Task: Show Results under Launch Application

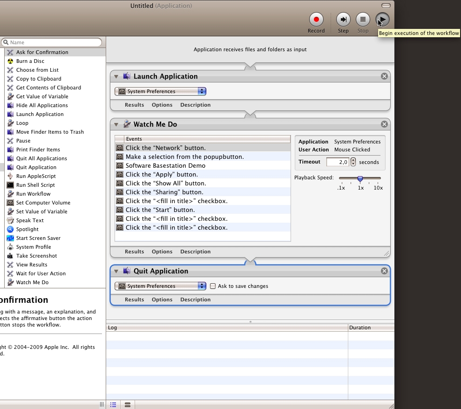Action: 134,105
